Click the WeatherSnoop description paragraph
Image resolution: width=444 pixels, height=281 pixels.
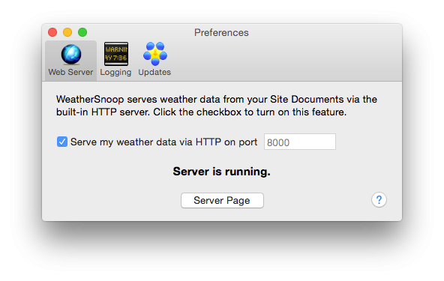coord(217,106)
